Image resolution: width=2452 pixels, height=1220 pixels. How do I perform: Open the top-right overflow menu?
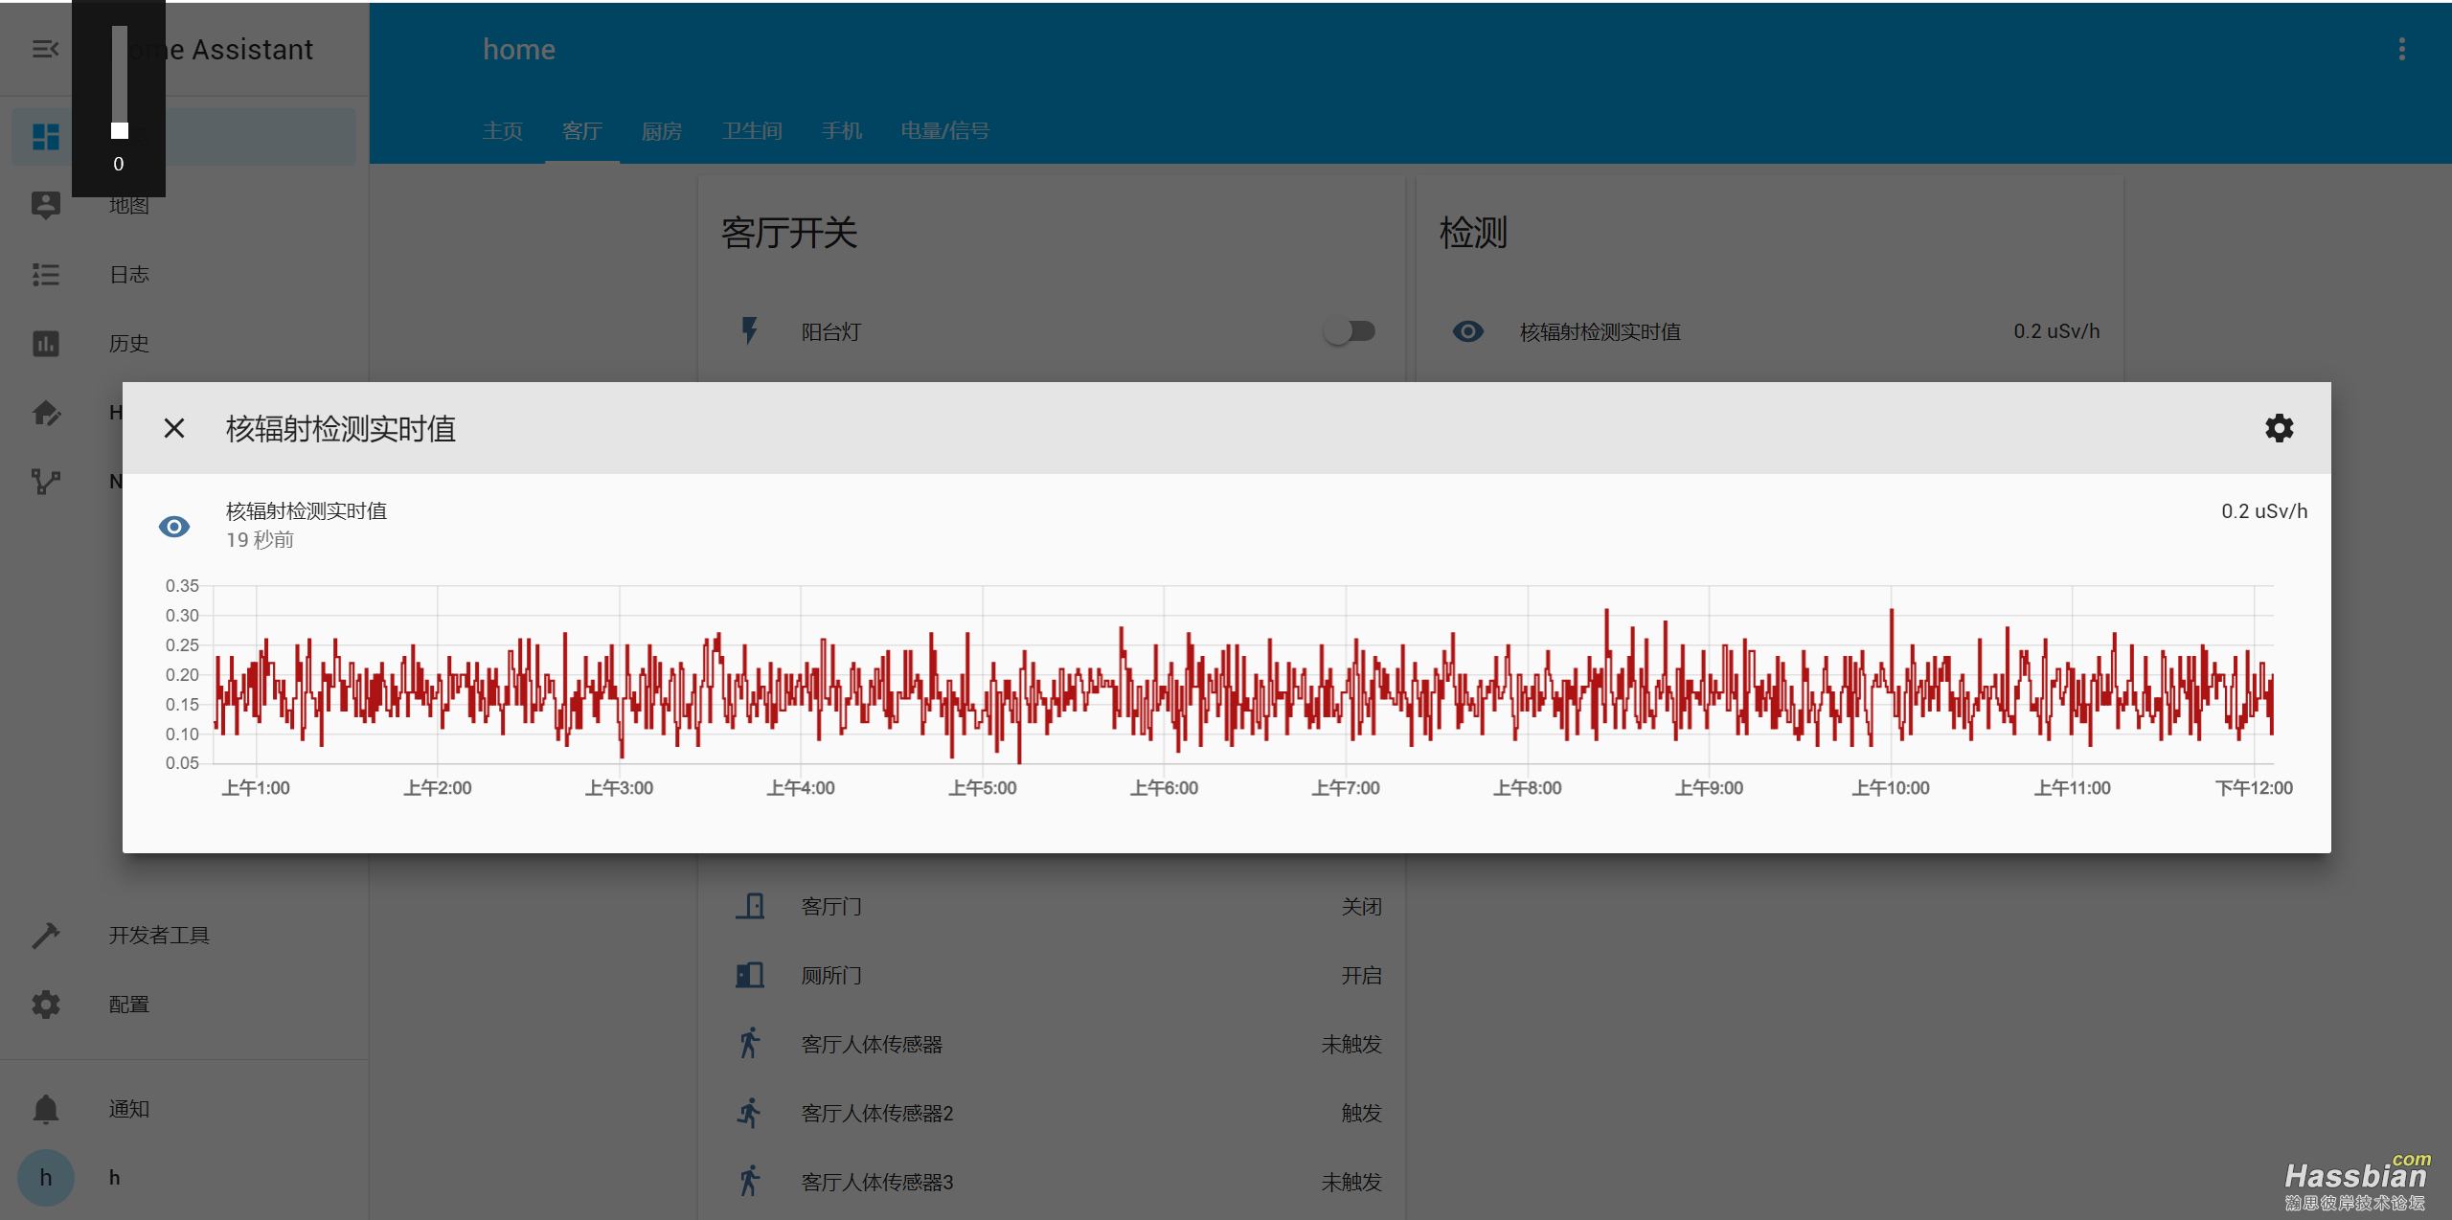pos(2401,49)
